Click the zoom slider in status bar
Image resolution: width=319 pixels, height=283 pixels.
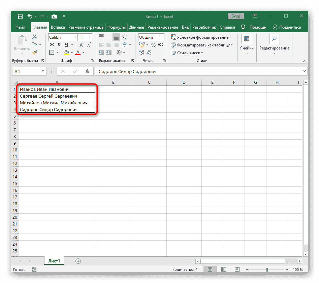[x=267, y=270]
